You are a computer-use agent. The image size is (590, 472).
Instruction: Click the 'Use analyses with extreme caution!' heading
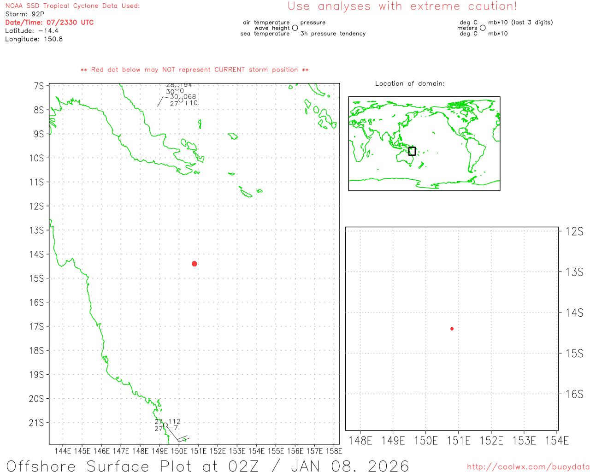(x=402, y=6)
